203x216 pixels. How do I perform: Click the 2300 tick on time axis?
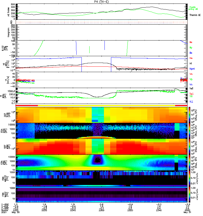tap(101, 210)
